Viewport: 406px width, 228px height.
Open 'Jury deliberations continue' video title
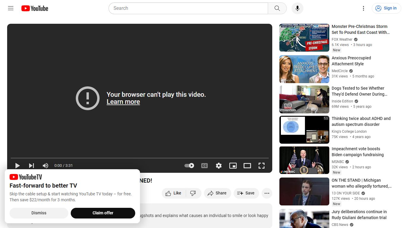tap(359, 215)
